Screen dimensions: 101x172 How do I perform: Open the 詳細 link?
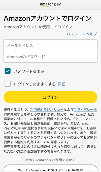point(61,84)
